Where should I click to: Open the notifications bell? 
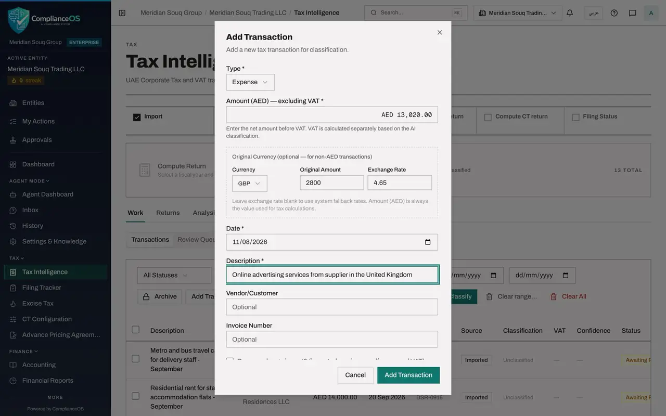570,13
